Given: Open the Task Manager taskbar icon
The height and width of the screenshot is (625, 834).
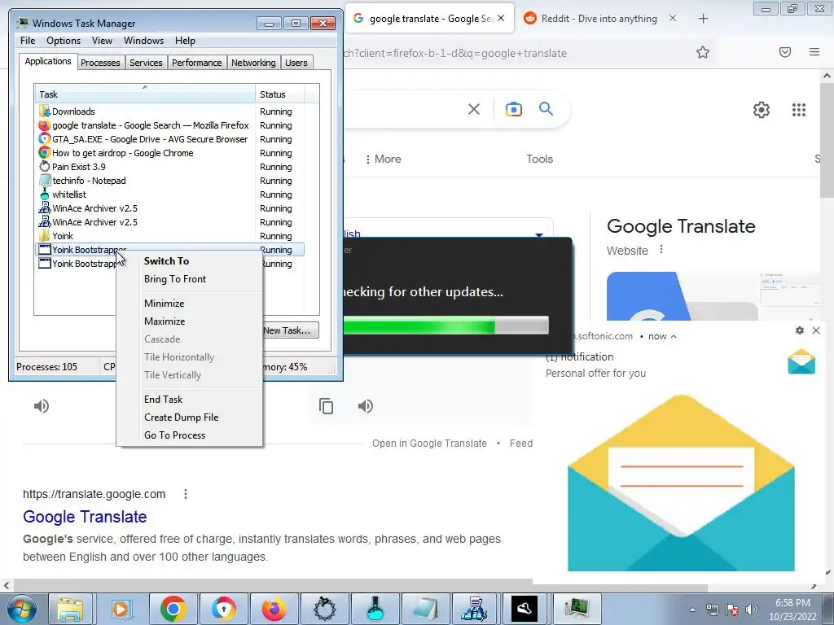Looking at the screenshot, I should pyautogui.click(x=577, y=609).
